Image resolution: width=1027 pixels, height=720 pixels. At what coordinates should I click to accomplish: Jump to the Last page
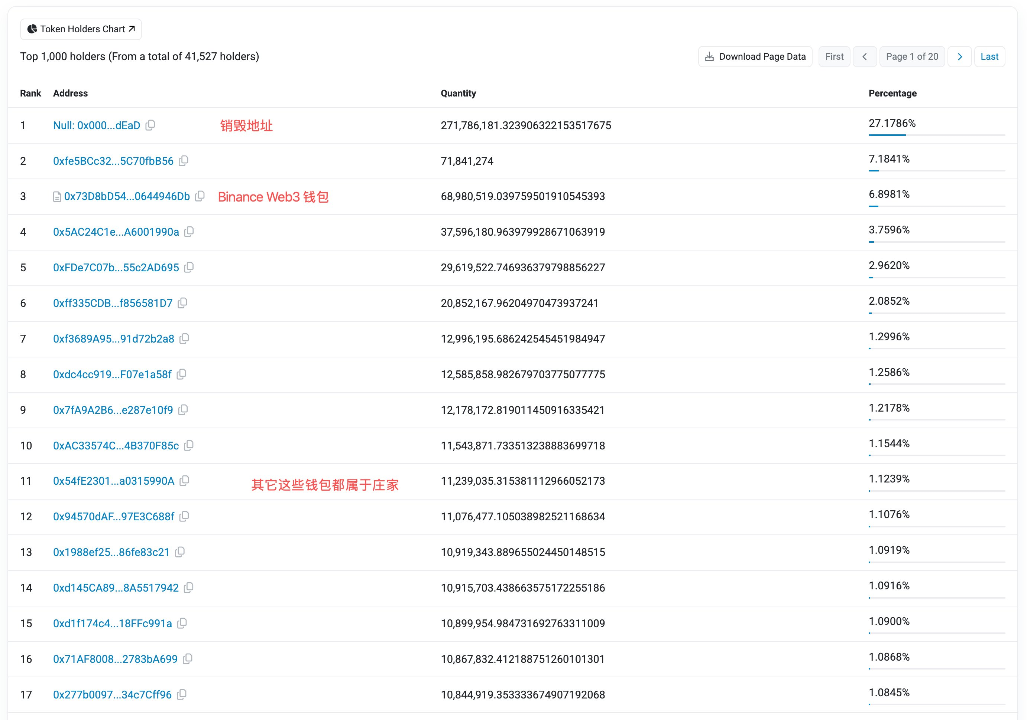[989, 57]
